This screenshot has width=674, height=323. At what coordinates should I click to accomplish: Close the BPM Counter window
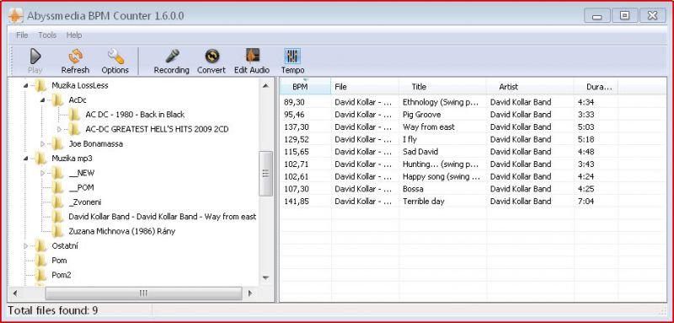point(652,16)
